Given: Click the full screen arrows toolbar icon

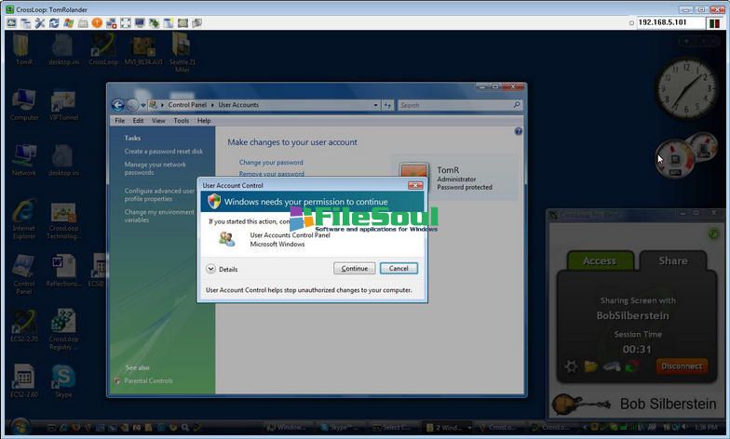Looking at the screenshot, I should click(x=126, y=22).
